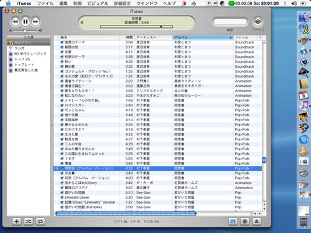Pause playback with the center pause button
Viewport: 311px width, 233px height.
click(26, 22)
